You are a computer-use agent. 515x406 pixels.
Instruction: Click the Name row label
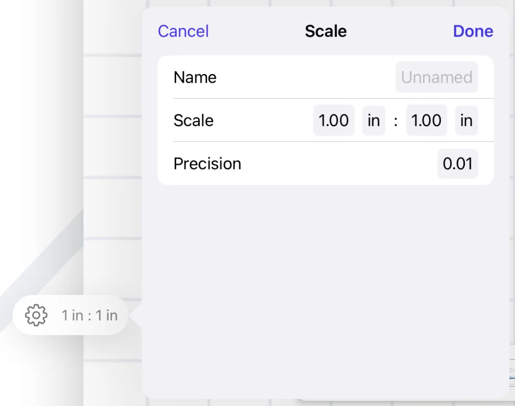tap(195, 77)
